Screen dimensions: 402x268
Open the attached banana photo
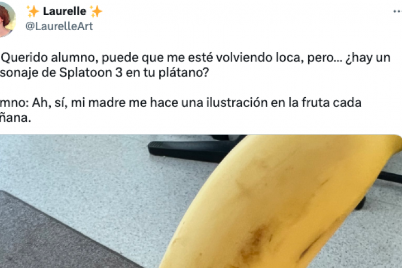coord(201,201)
